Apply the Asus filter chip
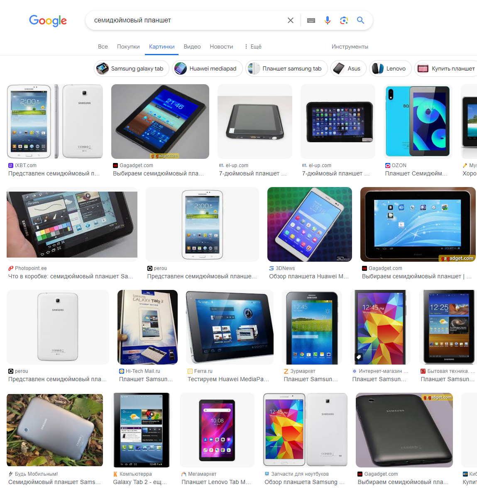The width and height of the screenshot is (477, 489). click(348, 68)
